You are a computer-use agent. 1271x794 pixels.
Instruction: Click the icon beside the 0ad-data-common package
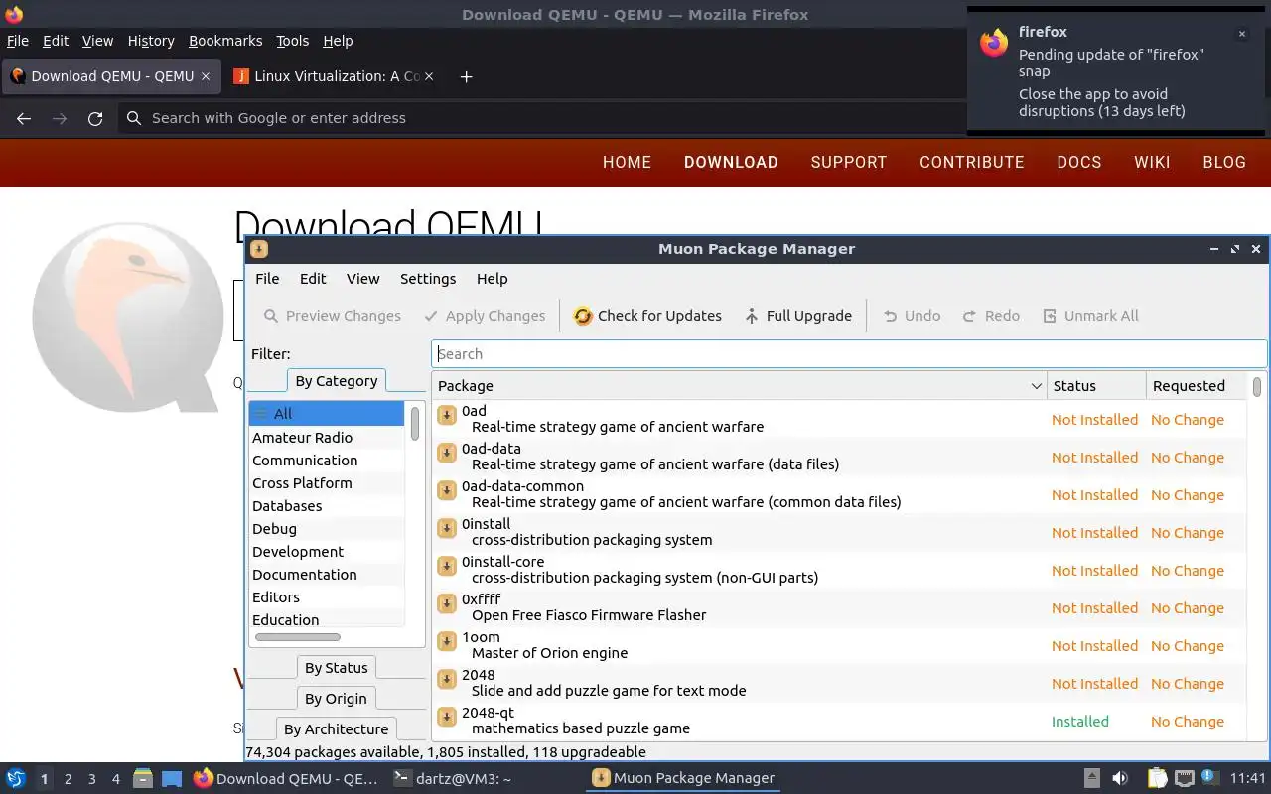[447, 491]
